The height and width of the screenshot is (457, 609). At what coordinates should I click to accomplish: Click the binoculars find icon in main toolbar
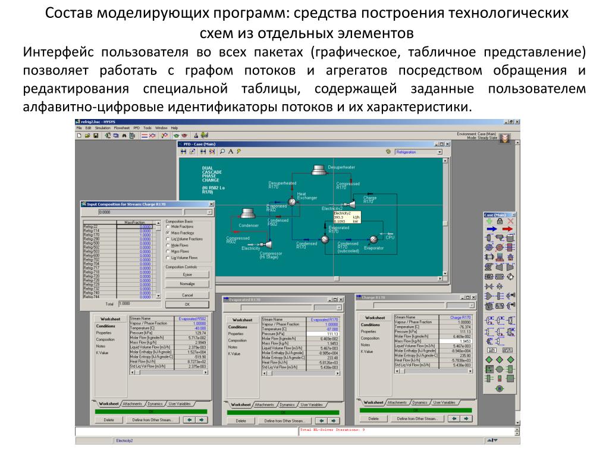(124, 136)
